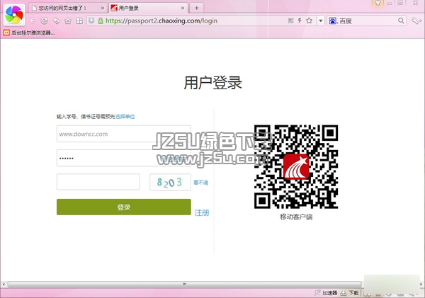
Task: Open the wrench tools menu
Action: (416, 21)
